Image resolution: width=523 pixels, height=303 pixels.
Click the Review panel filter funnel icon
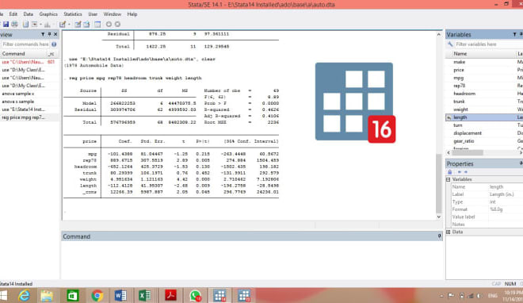pyautogui.click(x=43, y=34)
